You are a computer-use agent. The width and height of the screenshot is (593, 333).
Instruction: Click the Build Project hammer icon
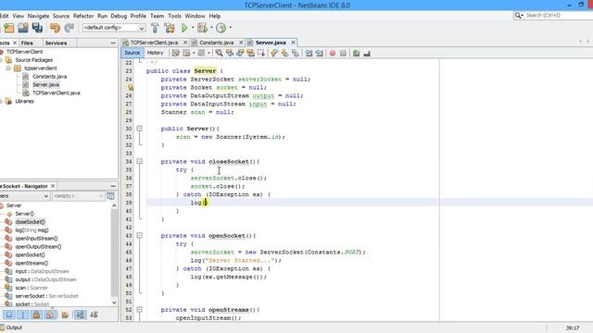(155, 28)
